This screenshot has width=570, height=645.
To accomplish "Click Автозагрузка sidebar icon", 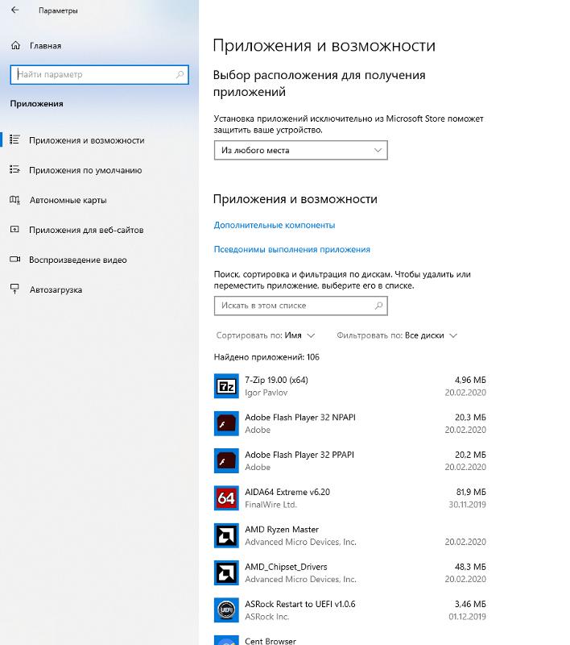I will [x=14, y=289].
